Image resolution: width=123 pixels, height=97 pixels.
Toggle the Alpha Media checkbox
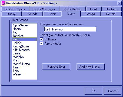click(x=41, y=44)
